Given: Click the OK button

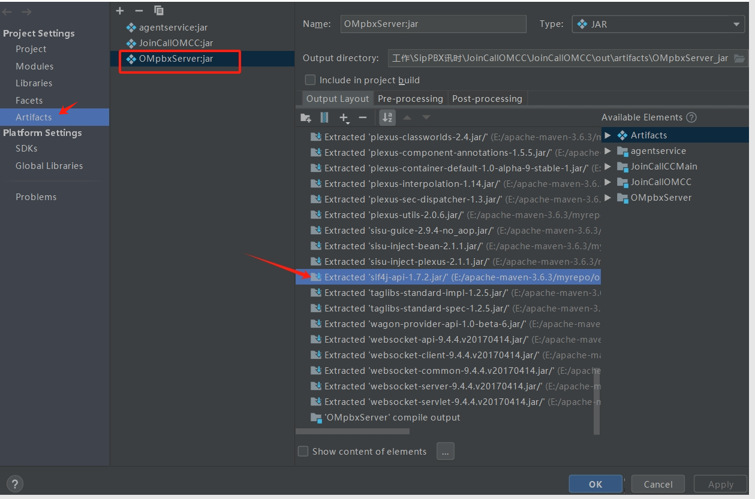Looking at the screenshot, I should (595, 483).
